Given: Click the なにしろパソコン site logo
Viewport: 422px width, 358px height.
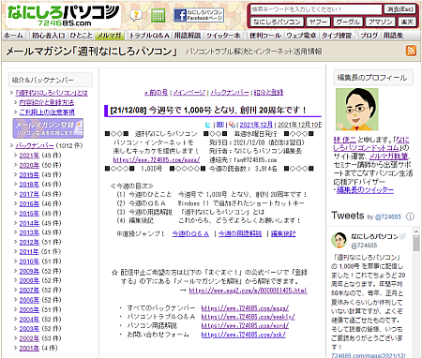Looking at the screenshot, I should tap(63, 16).
